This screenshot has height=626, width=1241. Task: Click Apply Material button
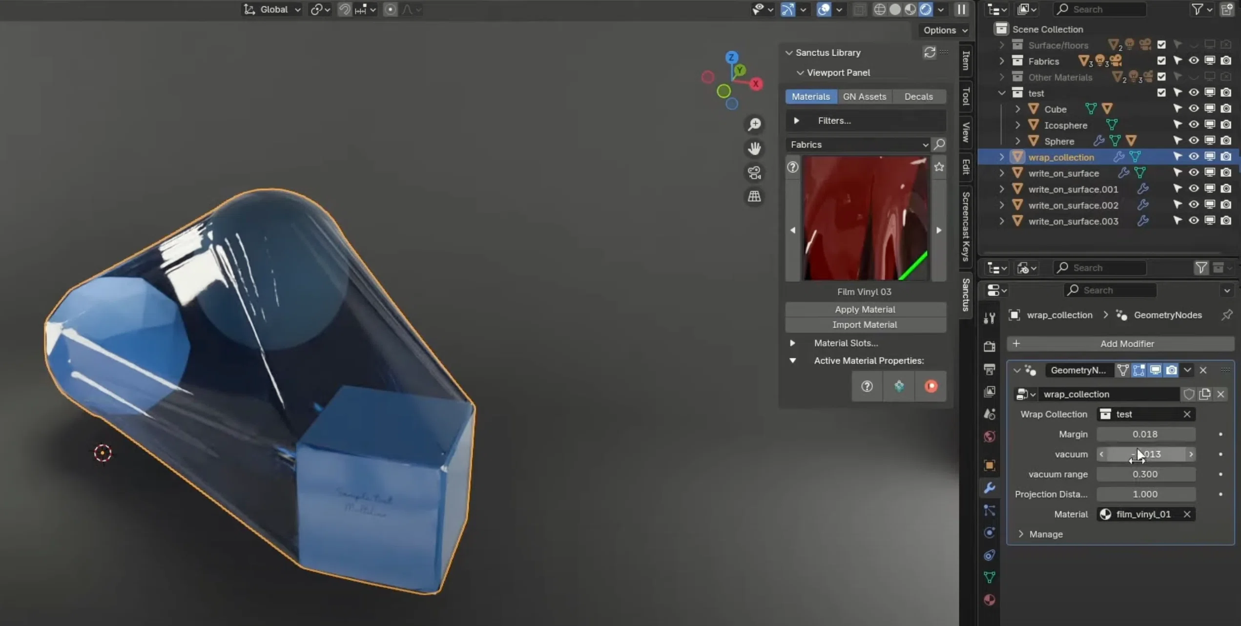point(865,309)
